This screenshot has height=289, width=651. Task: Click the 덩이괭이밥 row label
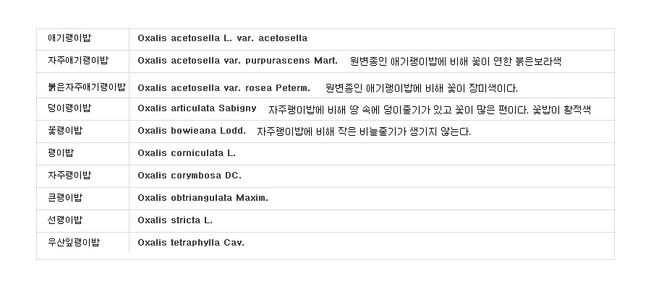[x=69, y=108]
